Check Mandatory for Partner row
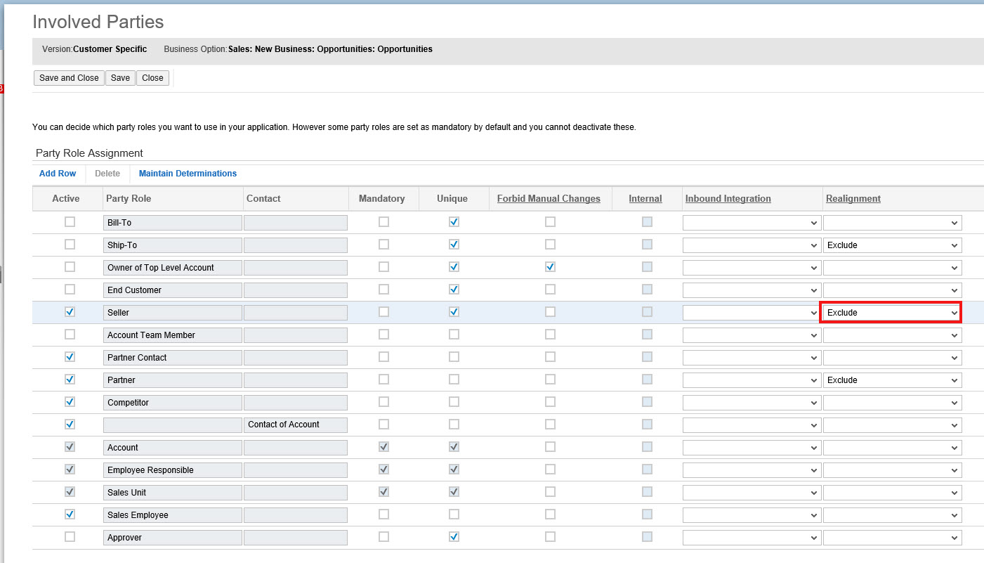Viewport: 984px width, 563px height. point(383,379)
